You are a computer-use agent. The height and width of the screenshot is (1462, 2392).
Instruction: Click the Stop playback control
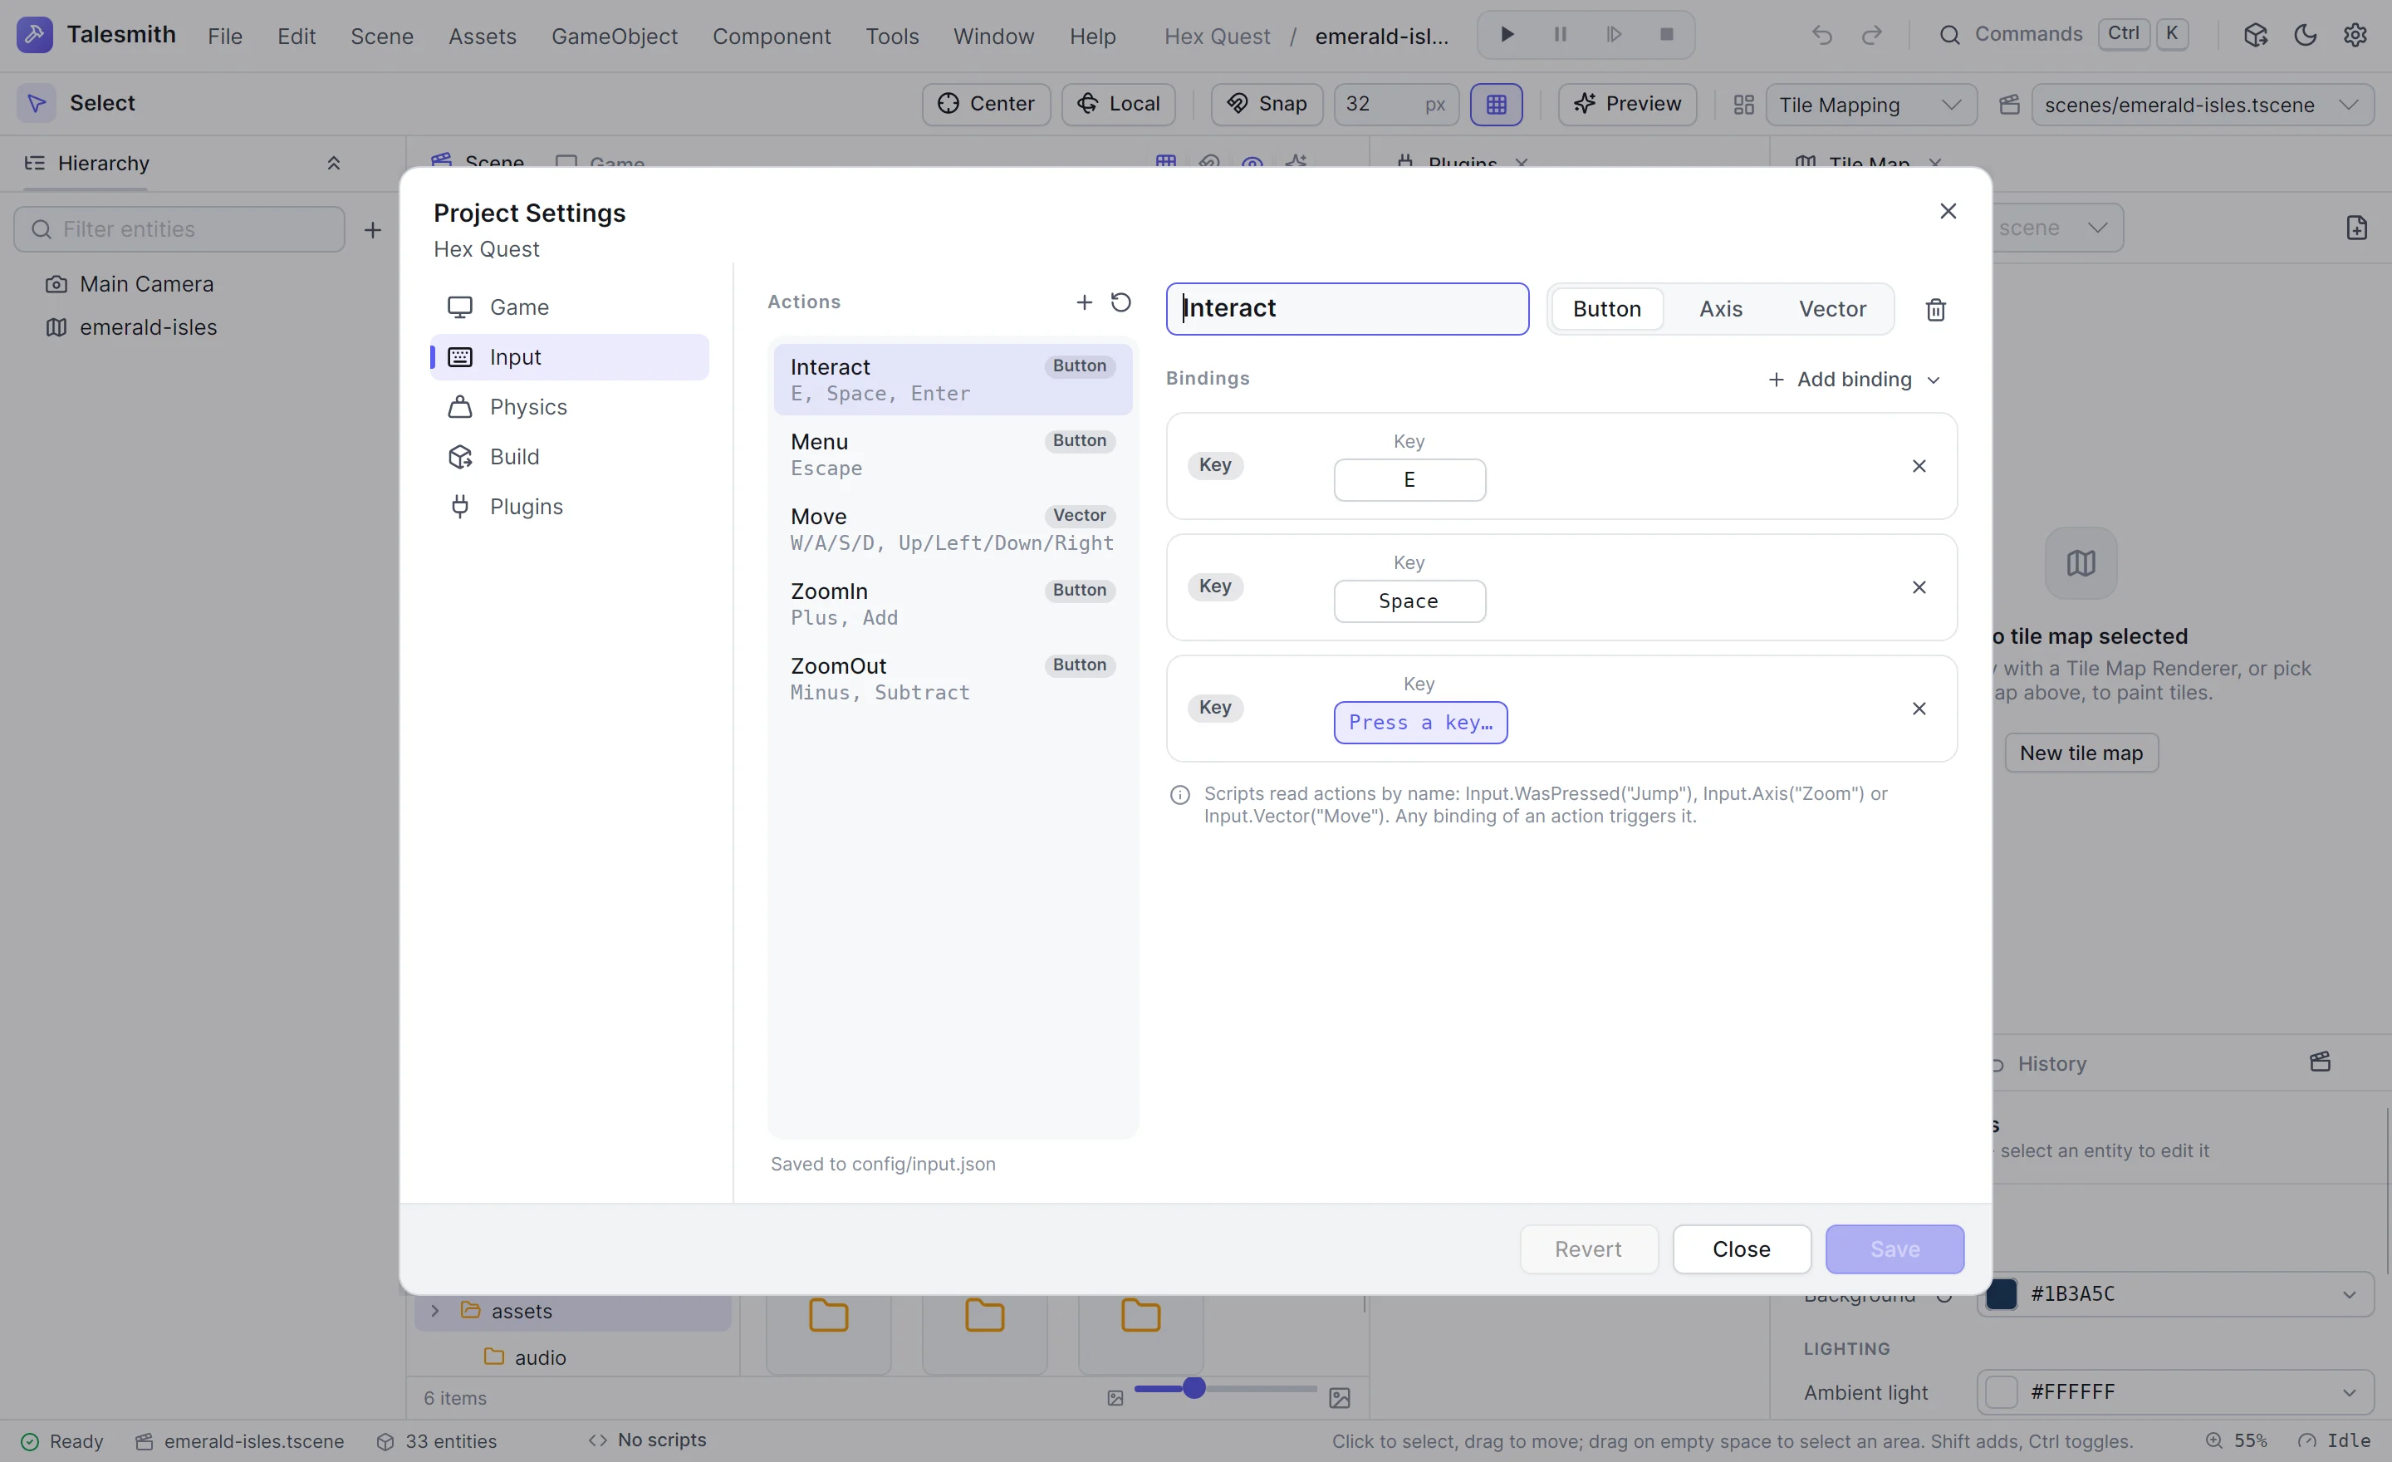(x=1667, y=35)
